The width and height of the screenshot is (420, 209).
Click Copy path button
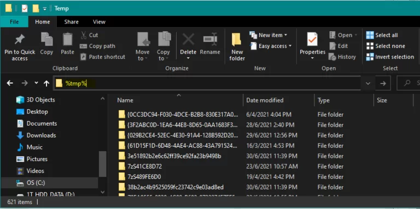(x=98, y=46)
